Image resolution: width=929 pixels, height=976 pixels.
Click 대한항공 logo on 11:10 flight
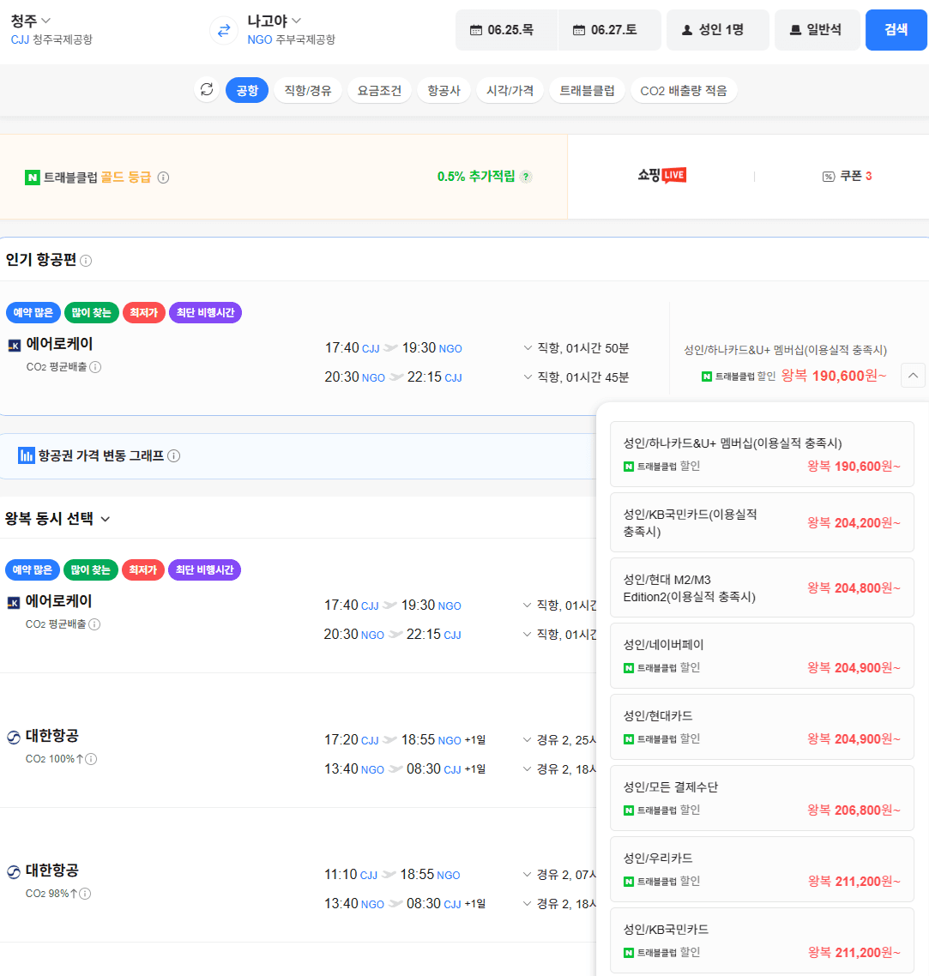(x=14, y=871)
